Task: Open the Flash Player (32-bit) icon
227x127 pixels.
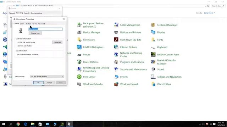Action: tap(116, 40)
